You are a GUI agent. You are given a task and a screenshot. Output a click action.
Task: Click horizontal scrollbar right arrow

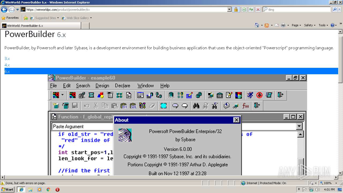pos(336,177)
